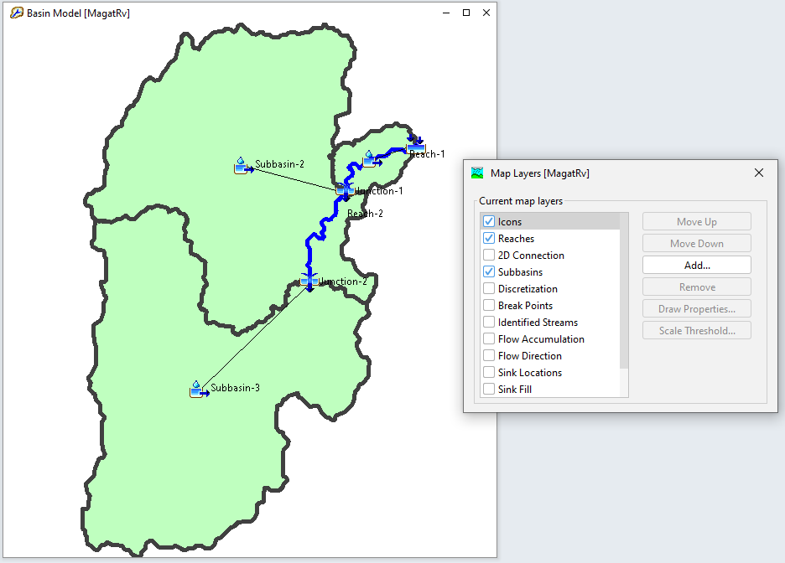Screen dimensions: 785x563
Task: Enable the Flow Accumulation layer checkbox
Action: coord(489,339)
